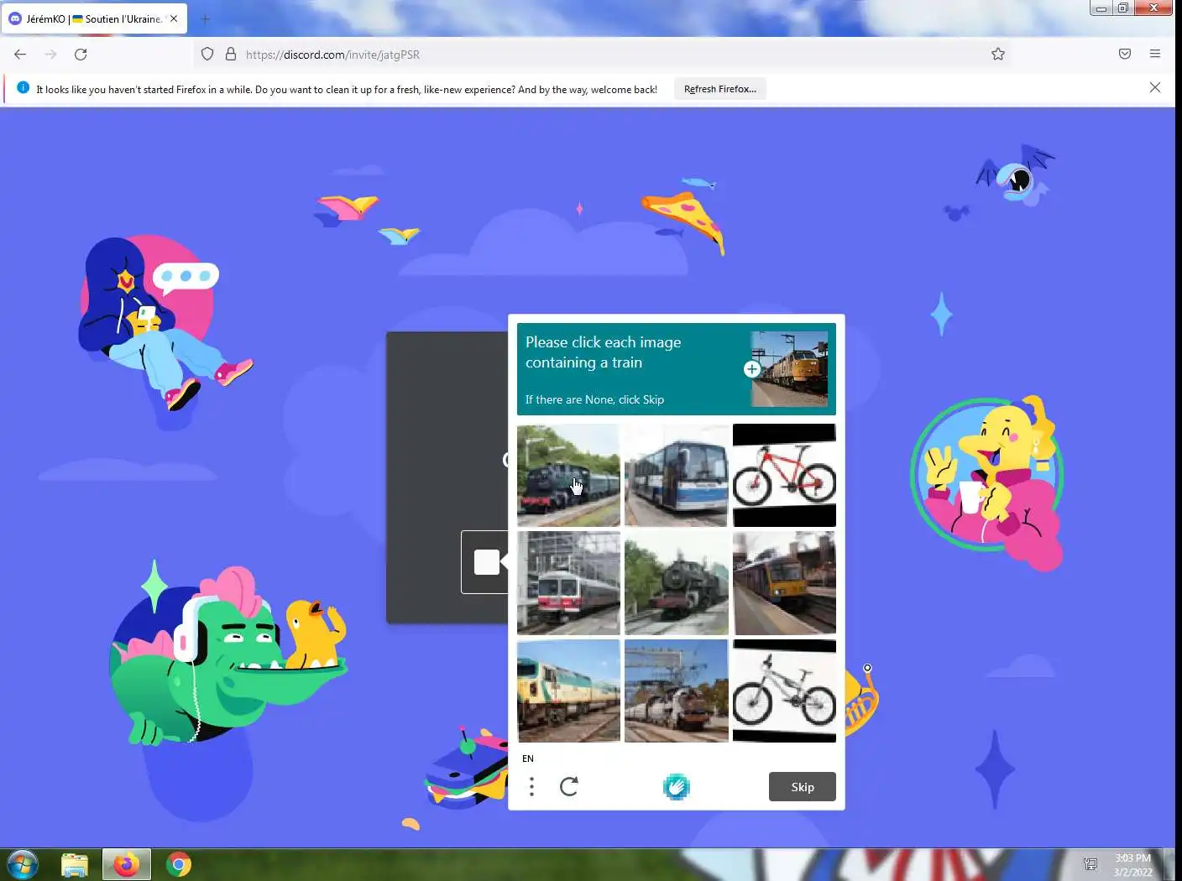Go back with the browser back arrow
1182x881 pixels.
coord(20,55)
